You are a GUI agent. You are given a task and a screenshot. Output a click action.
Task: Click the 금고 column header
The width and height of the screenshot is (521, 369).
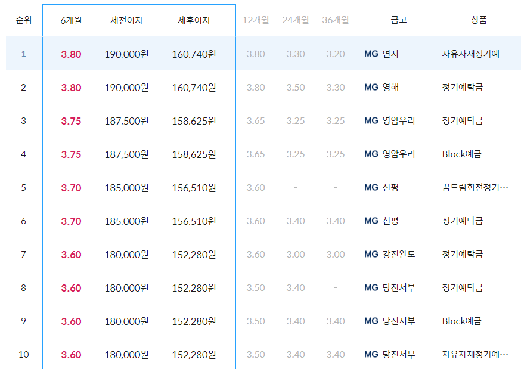click(x=399, y=20)
